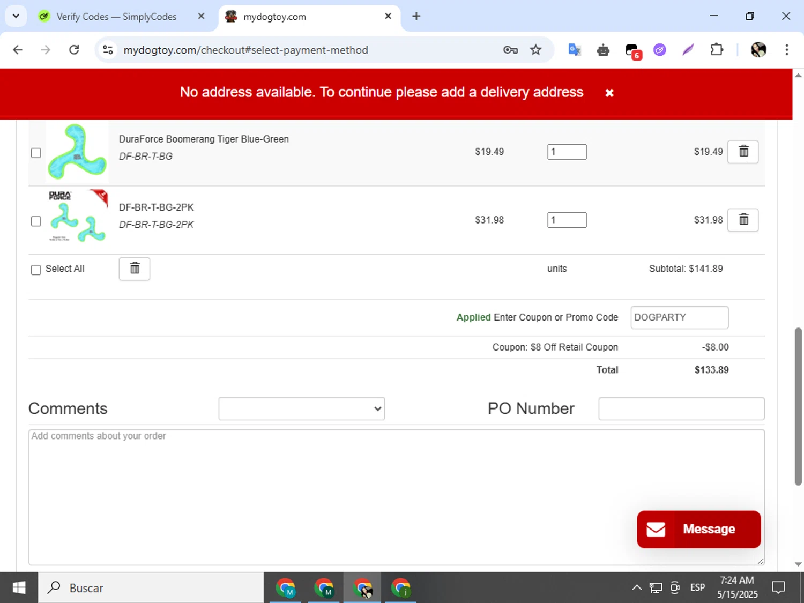Screen dimensions: 804x603
Task: Close the mydogtoy.com tab
Action: pyautogui.click(x=388, y=16)
